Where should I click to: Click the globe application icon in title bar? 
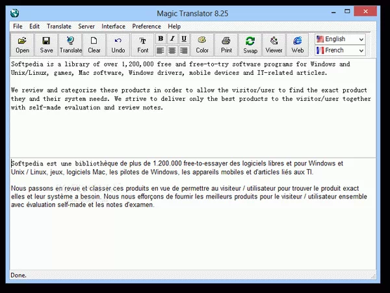(x=15, y=13)
